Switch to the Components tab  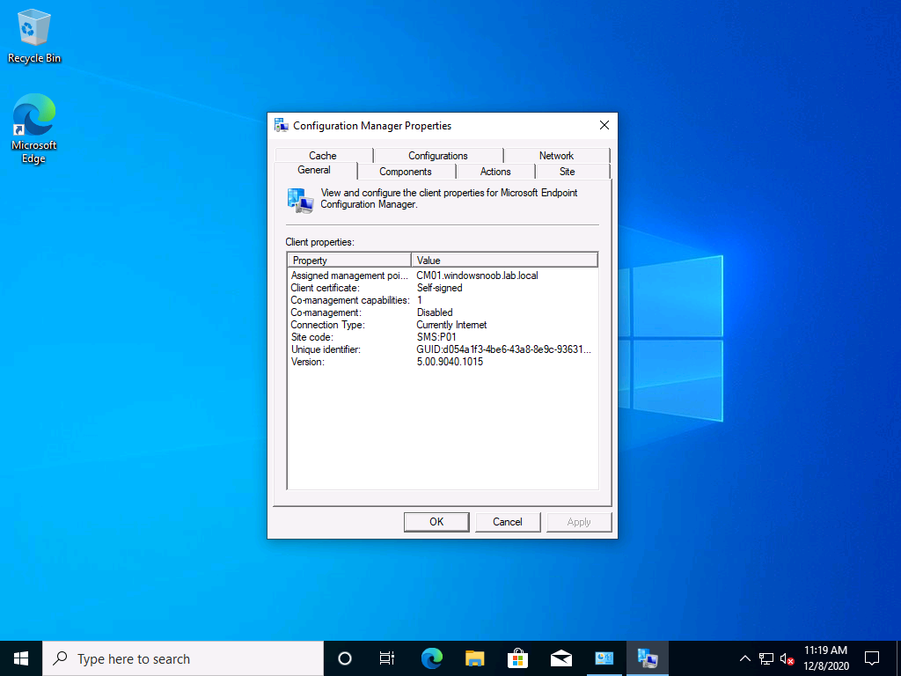coord(405,172)
